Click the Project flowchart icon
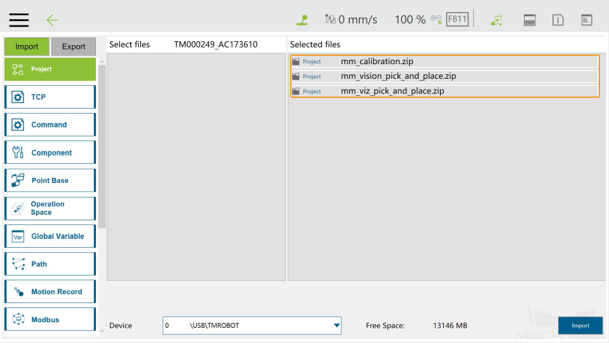This screenshot has height=343, width=609. coord(18,69)
